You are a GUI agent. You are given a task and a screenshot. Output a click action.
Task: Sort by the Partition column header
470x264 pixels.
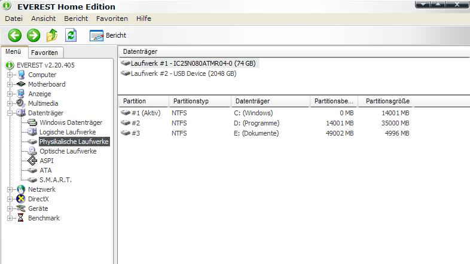coord(144,101)
